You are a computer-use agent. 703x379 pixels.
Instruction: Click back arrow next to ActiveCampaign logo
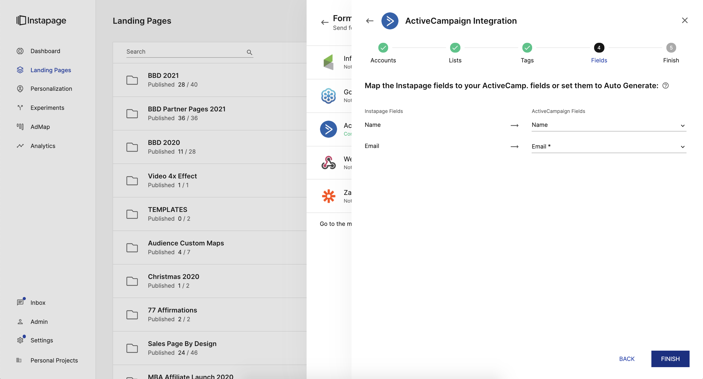370,21
